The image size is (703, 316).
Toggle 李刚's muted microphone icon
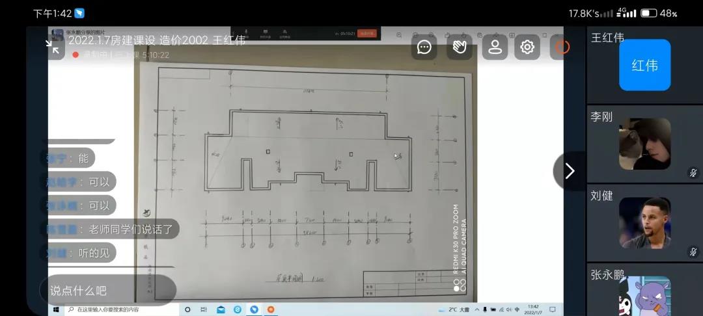click(693, 173)
